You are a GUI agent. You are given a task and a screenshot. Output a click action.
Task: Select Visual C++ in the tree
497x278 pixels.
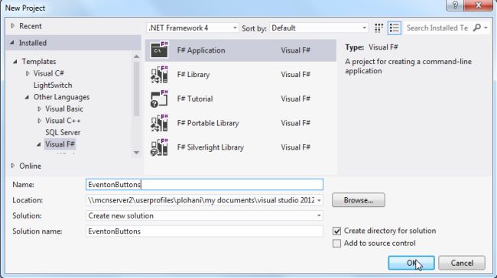tap(63, 121)
